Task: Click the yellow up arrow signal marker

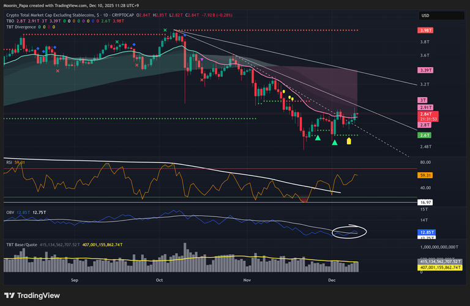Action: click(x=349, y=141)
